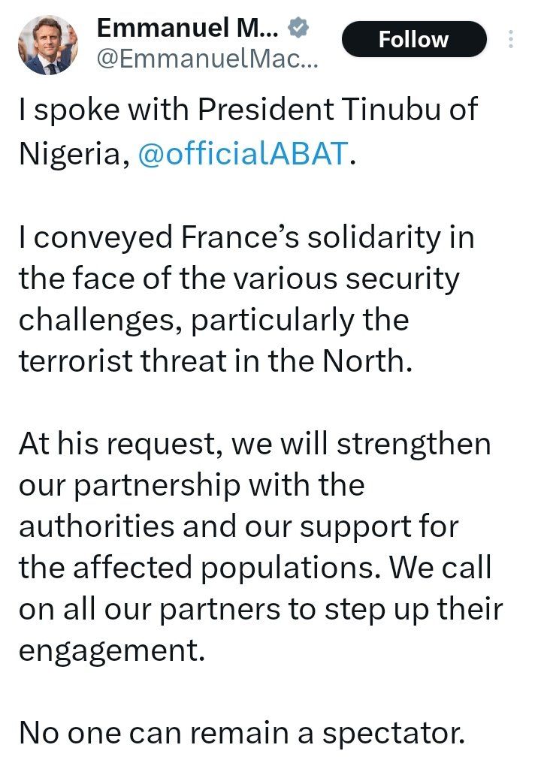This screenshot has width=541, height=760.
Task: Click the line "I spoke with President Tinubu of"
Action: (x=248, y=112)
